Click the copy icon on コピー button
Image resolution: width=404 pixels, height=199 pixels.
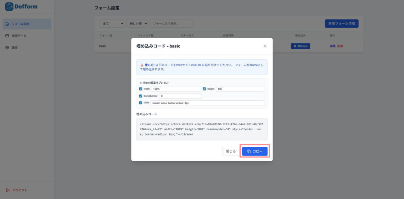tap(249, 152)
